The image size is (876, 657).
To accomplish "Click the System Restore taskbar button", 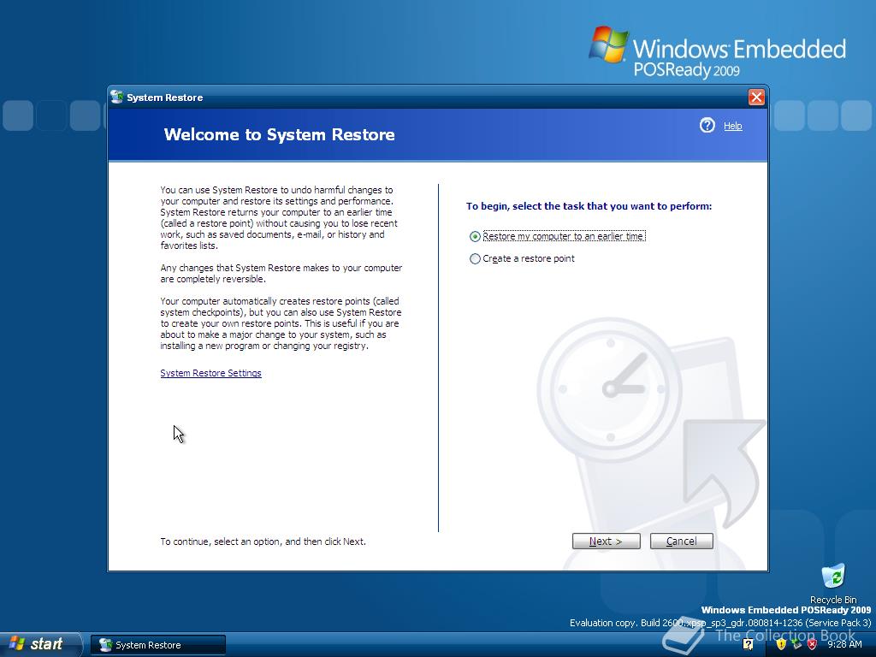I will pyautogui.click(x=158, y=645).
